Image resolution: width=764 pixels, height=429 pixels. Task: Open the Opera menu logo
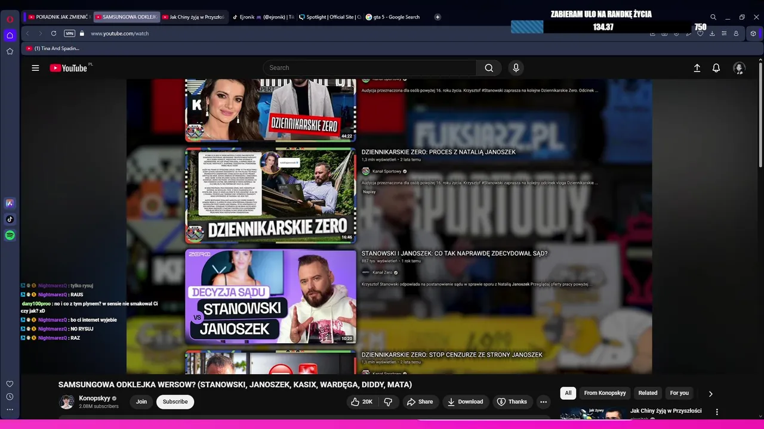tap(10, 19)
